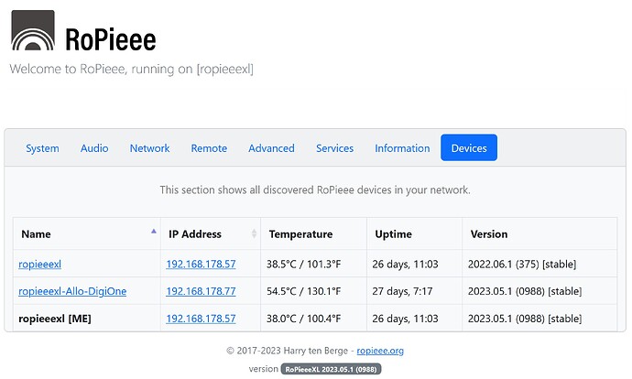Viewport: 632px width, 379px height.
Task: Switch to the Audio tab
Action: point(94,148)
